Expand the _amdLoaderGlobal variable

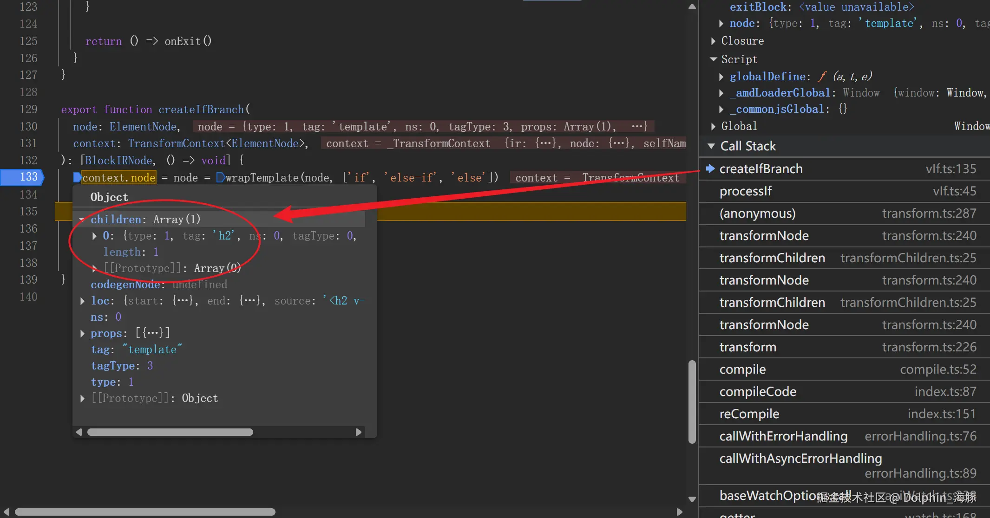pos(721,93)
